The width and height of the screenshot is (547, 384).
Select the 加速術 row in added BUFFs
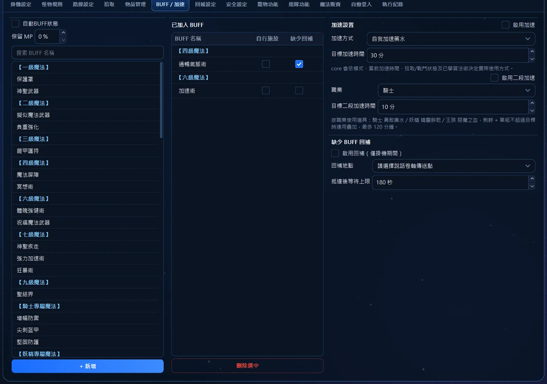pyautogui.click(x=247, y=91)
